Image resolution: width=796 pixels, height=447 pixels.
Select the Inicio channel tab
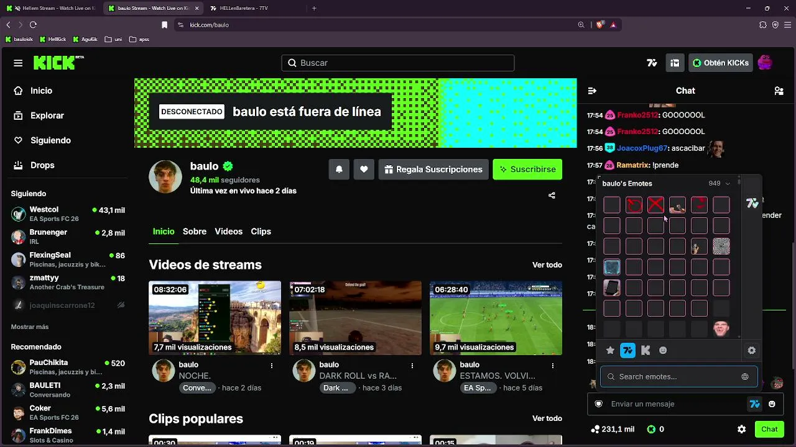point(164,232)
